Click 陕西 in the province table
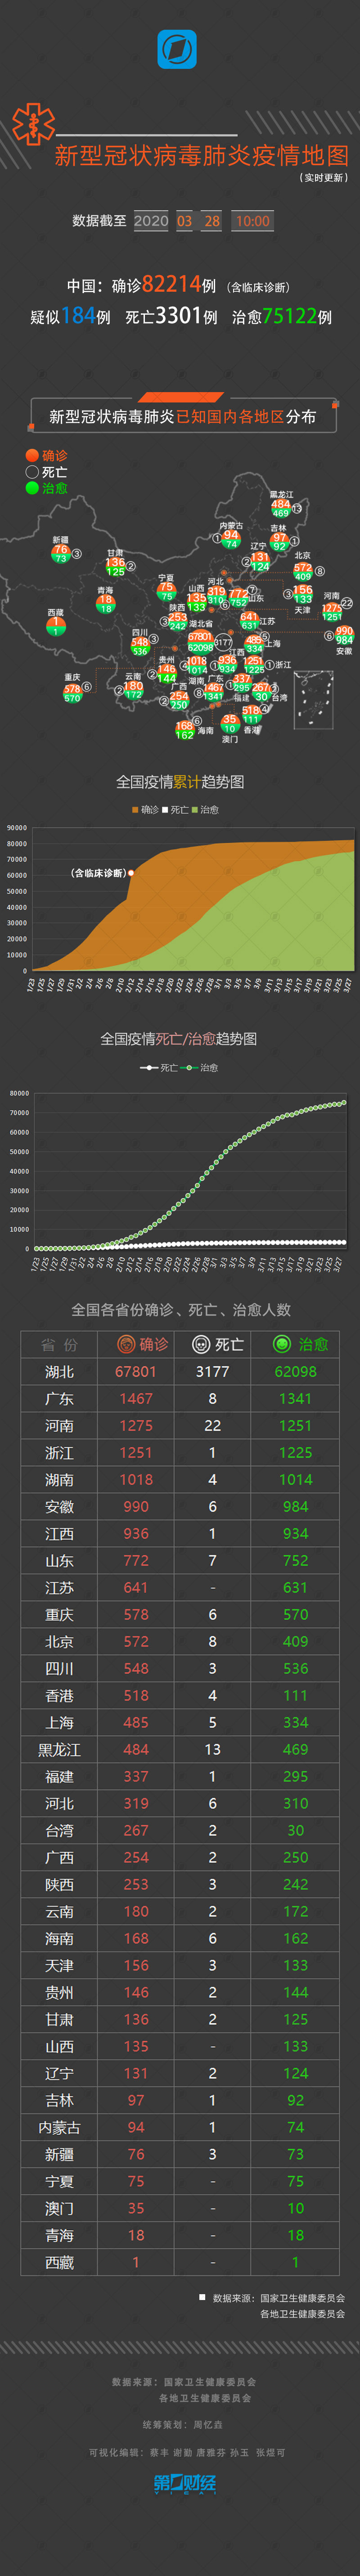Viewport: 360px width, 2576px height. (59, 1884)
